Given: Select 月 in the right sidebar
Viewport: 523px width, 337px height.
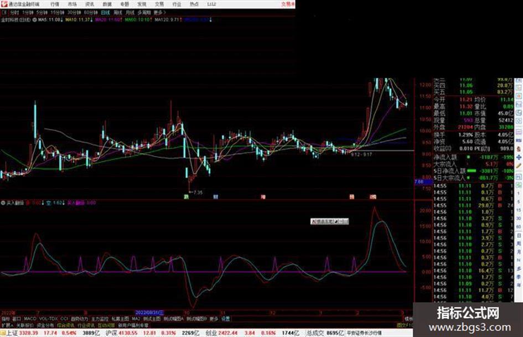Looking at the screenshot, I should click(x=519, y=252).
